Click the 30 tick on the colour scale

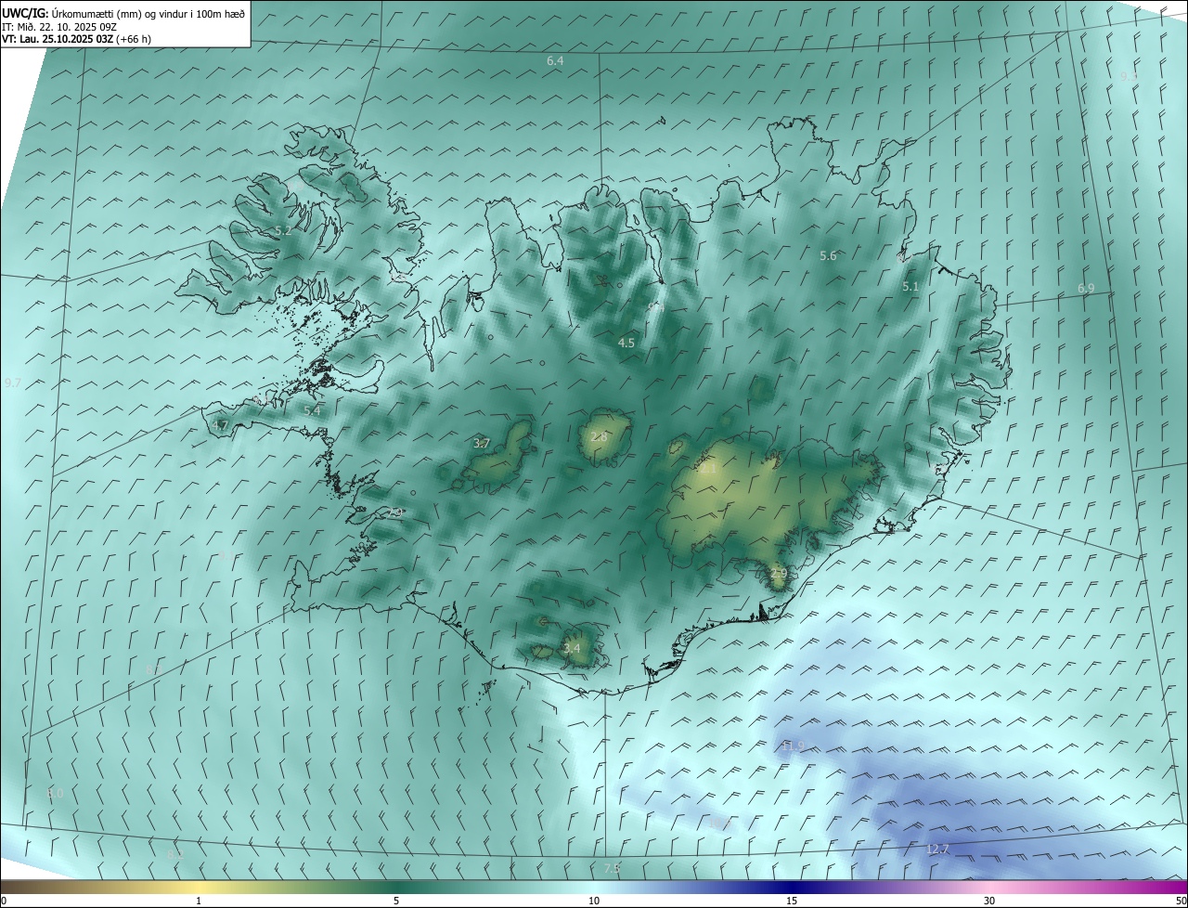(x=989, y=901)
